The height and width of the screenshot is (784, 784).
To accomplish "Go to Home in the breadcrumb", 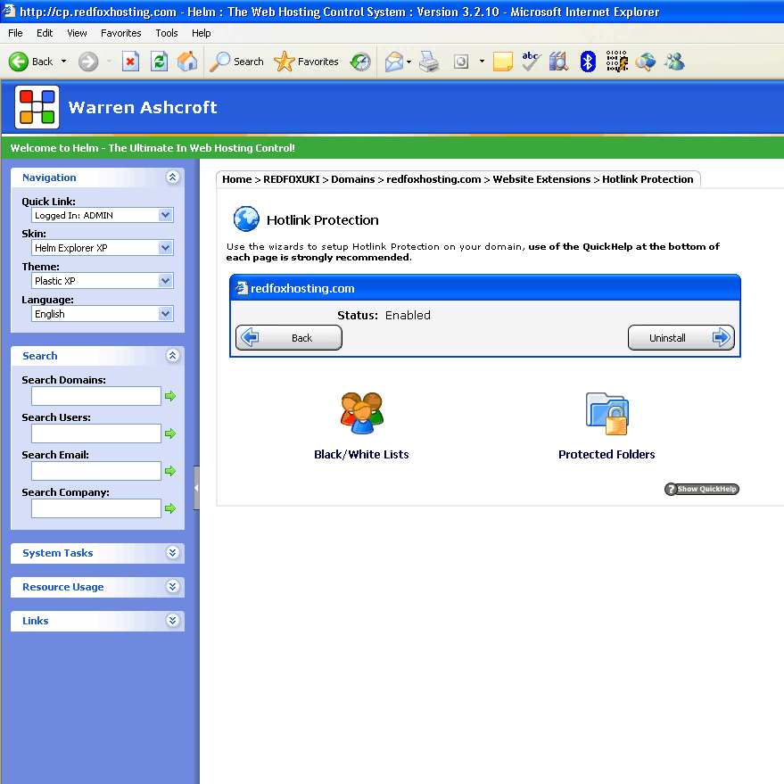I will pos(237,179).
